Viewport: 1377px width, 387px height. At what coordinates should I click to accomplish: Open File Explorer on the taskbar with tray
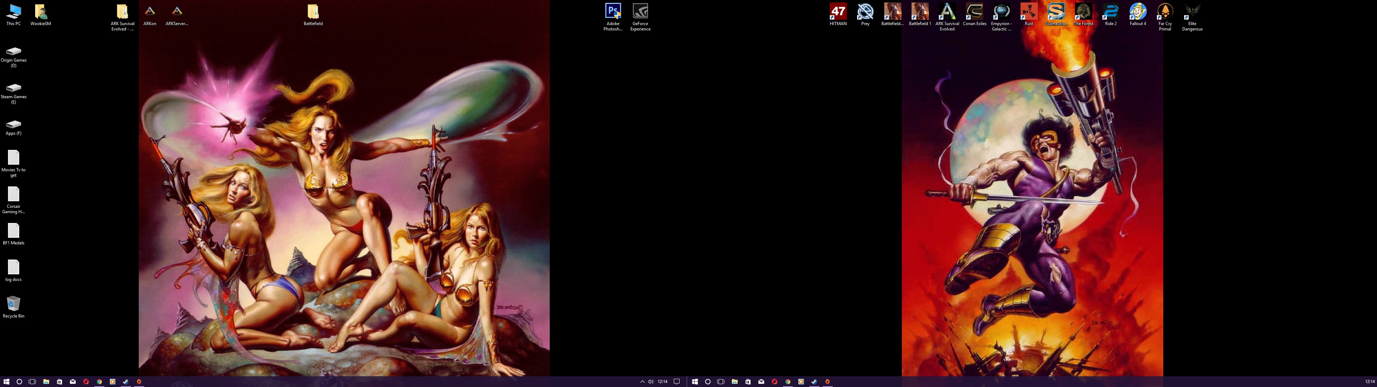[46, 382]
